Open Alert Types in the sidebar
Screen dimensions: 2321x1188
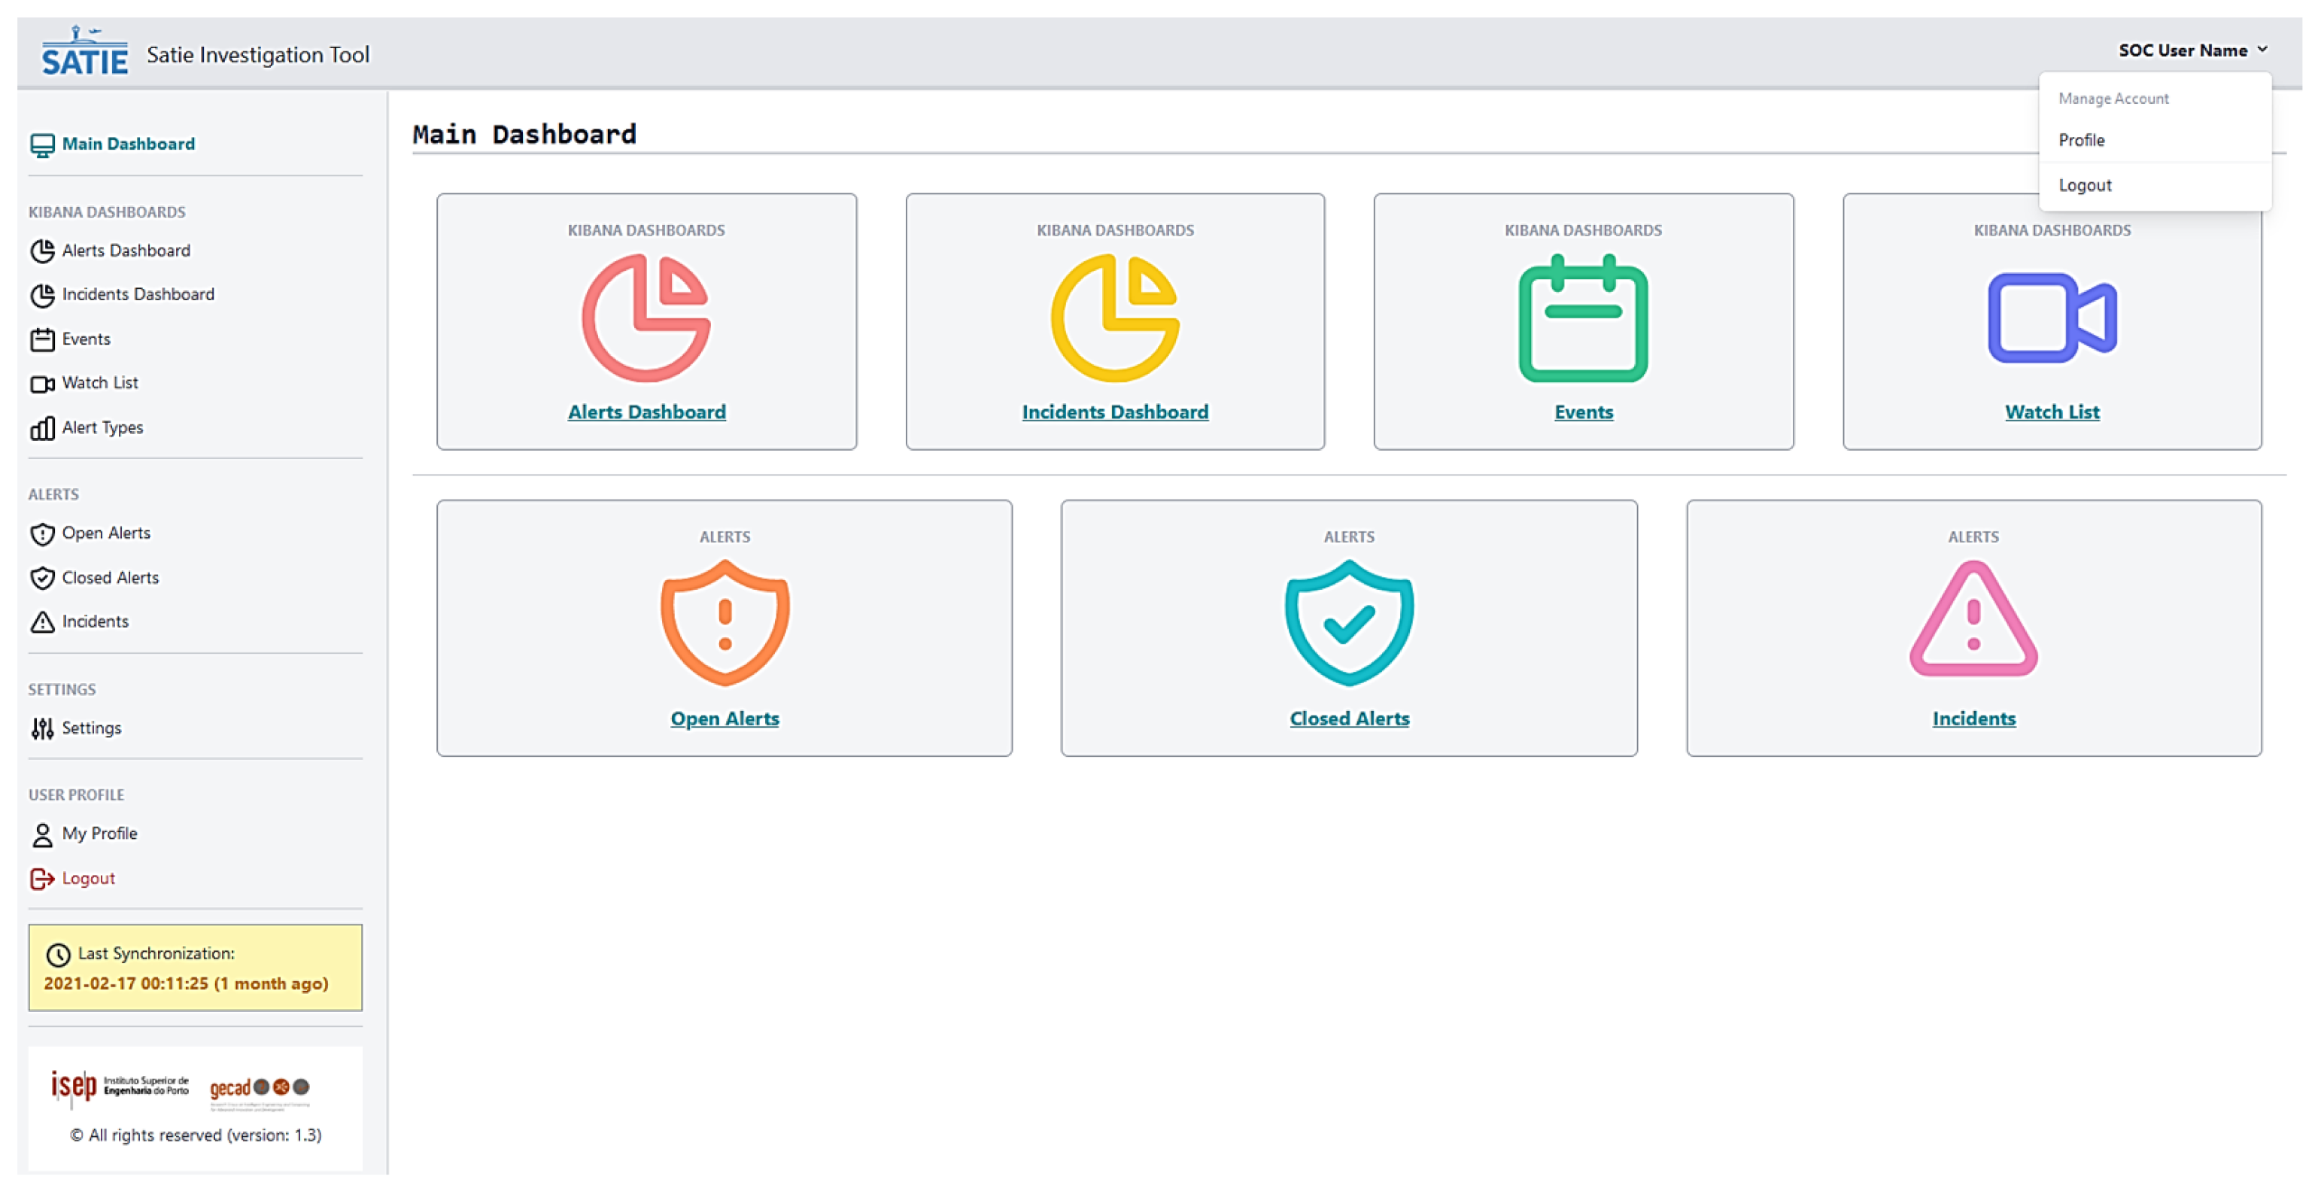coord(102,427)
